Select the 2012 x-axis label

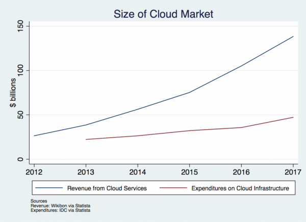tap(34, 173)
